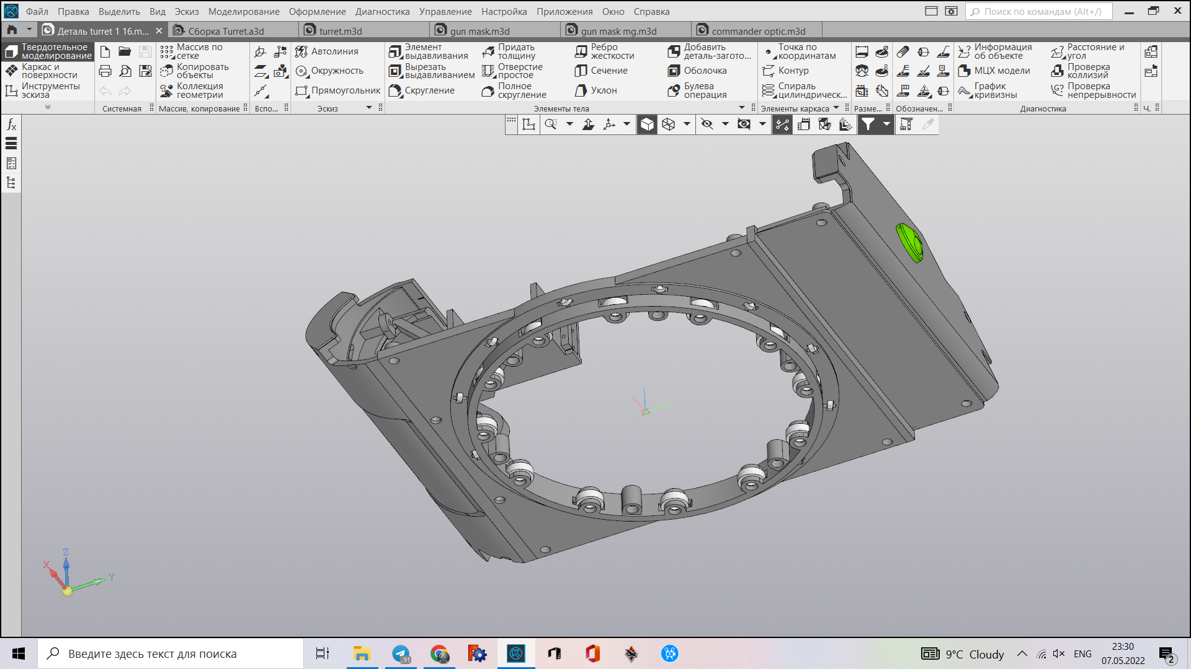Select the Extrude element (Элемент выдавливания) tool

(x=429, y=51)
